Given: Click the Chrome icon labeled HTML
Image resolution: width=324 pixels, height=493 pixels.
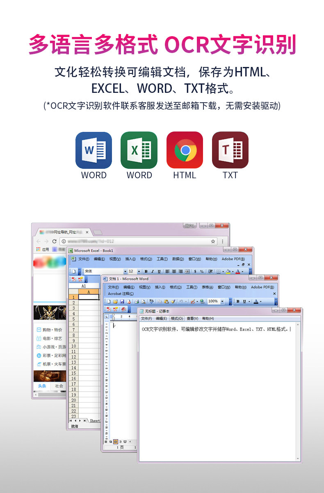Looking at the screenshot, I should (x=185, y=150).
